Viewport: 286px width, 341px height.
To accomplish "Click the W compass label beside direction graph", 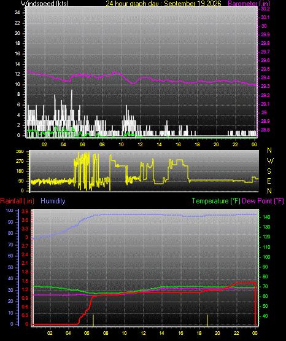I will [270, 161].
